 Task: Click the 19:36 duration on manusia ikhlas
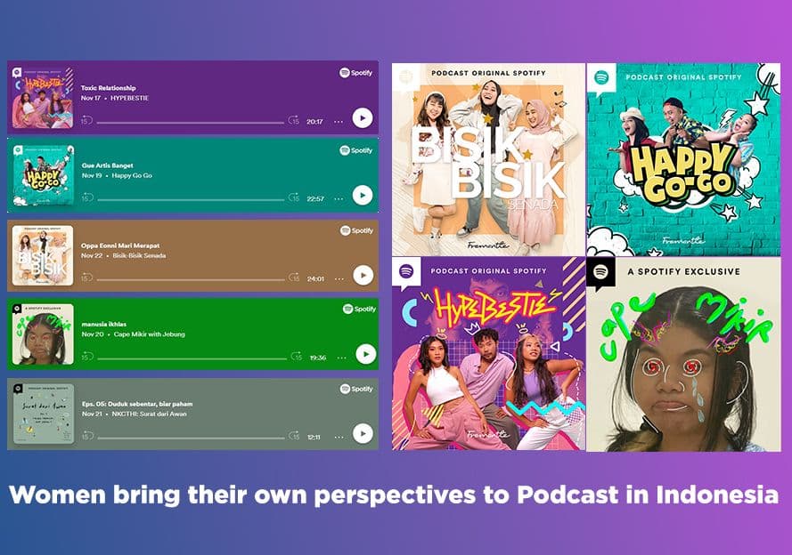pyautogui.click(x=318, y=358)
